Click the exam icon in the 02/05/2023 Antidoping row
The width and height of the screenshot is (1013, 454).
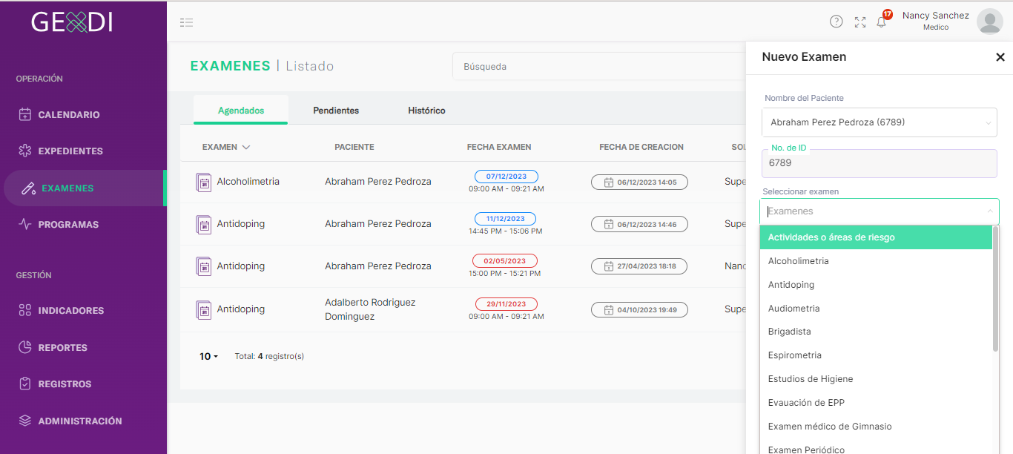pyautogui.click(x=204, y=266)
